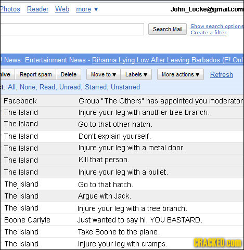Delete selected messages with Delete button
This screenshot has width=244, height=250.
coord(69,74)
